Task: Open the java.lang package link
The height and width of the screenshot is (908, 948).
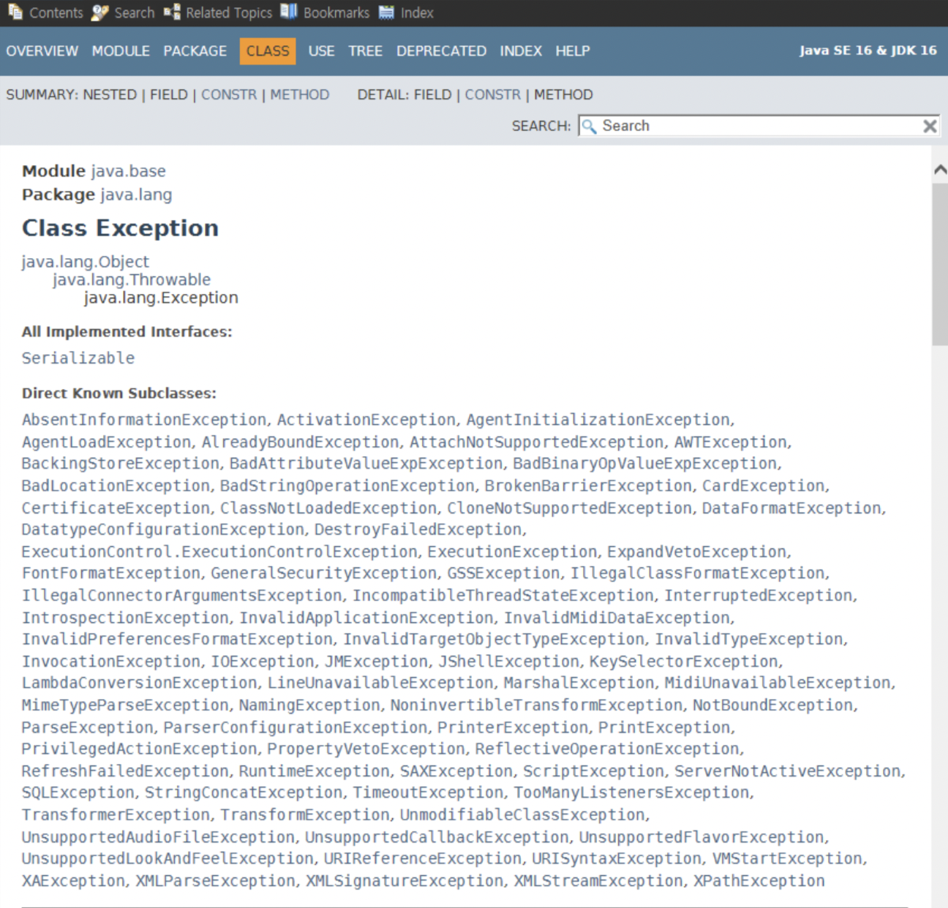Action: coord(136,195)
